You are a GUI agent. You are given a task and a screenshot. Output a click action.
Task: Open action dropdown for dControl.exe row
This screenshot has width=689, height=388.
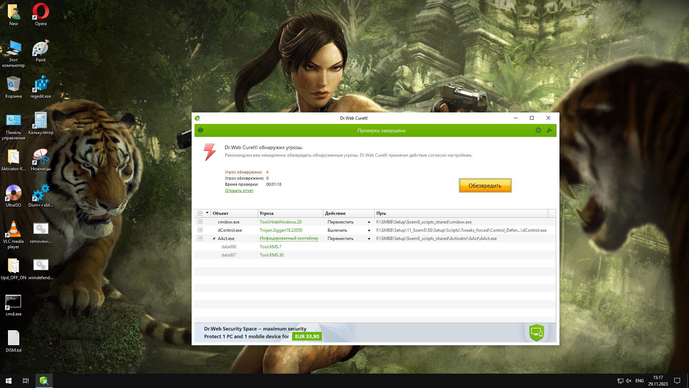369,231
